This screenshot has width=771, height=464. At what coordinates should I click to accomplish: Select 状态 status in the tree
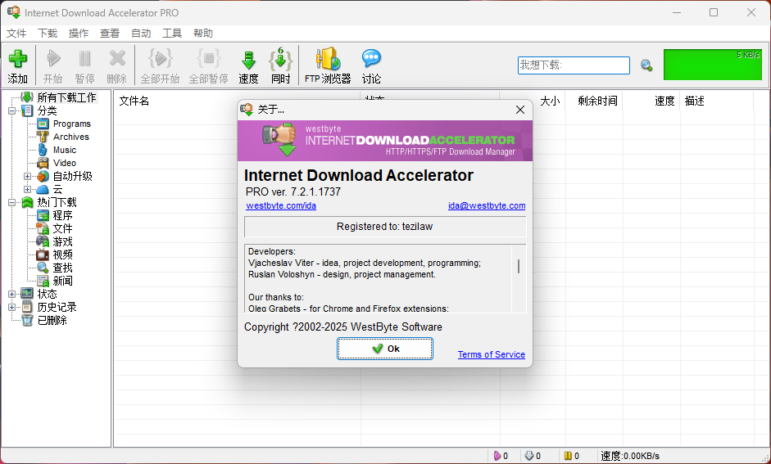click(48, 294)
